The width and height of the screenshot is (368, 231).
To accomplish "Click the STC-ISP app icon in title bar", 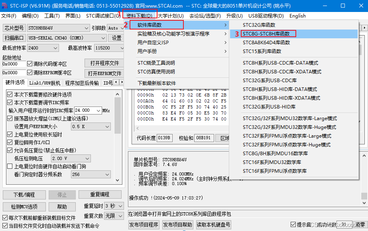I will coord(4,6).
